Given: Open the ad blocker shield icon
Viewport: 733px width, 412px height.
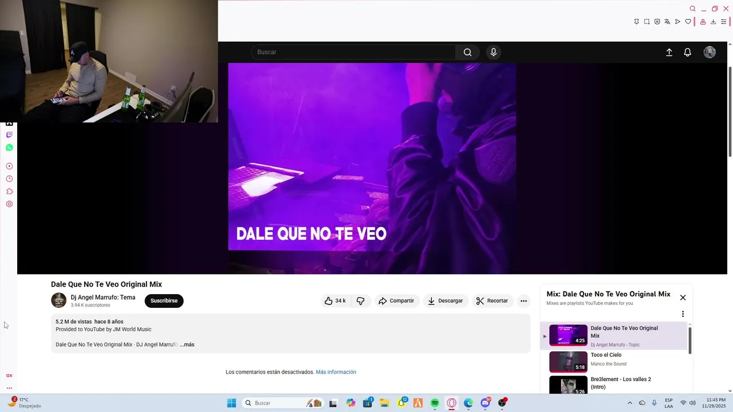Looking at the screenshot, I should 657,22.
